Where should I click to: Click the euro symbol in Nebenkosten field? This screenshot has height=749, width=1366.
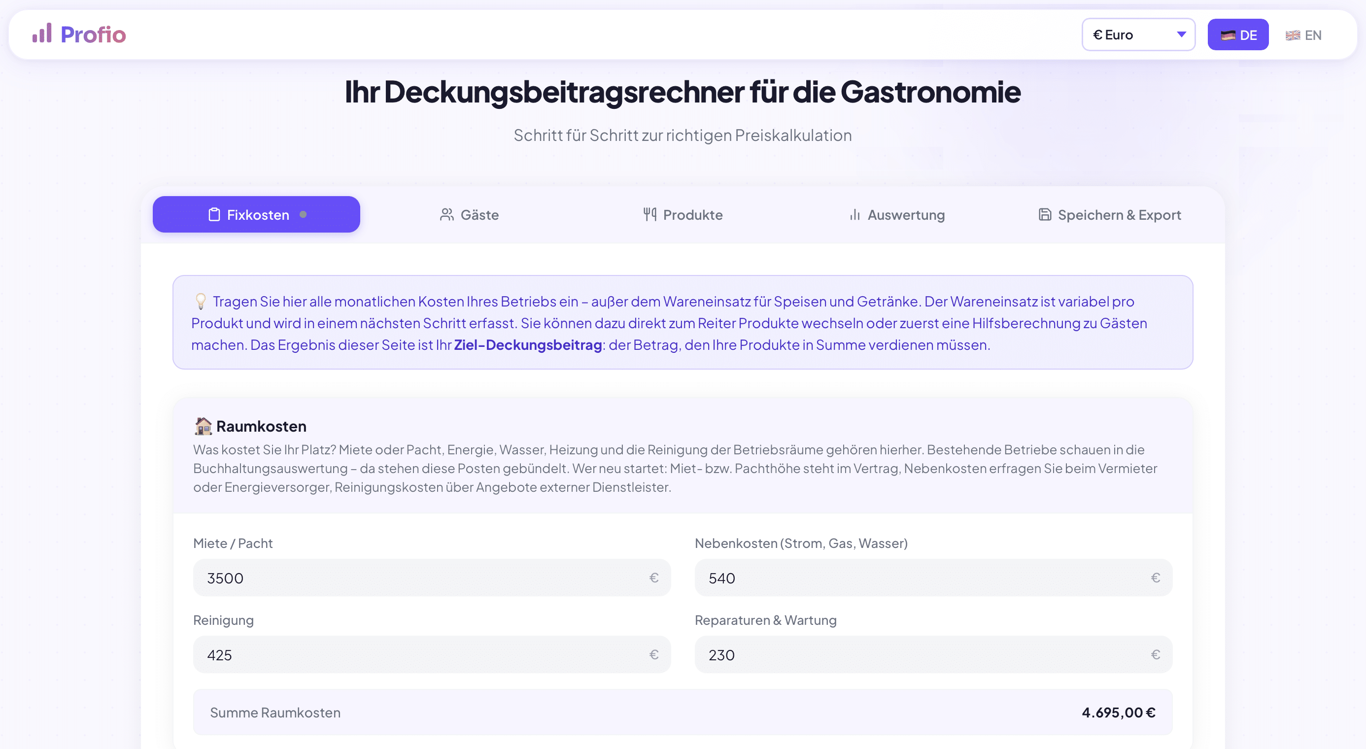point(1156,578)
